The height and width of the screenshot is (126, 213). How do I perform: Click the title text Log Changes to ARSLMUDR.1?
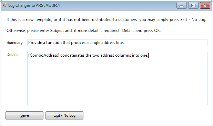click(x=34, y=5)
